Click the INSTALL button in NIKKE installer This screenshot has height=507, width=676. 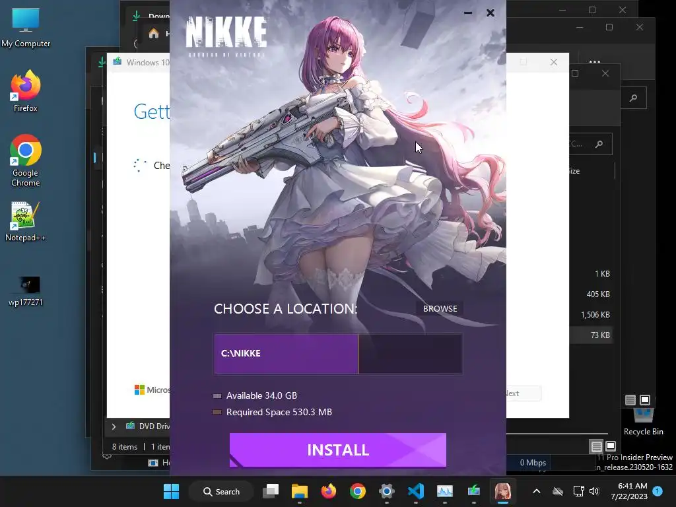[x=337, y=450]
